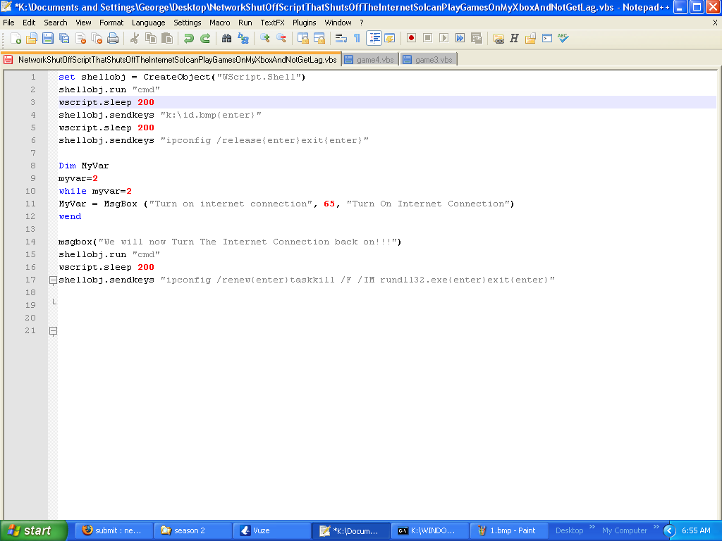Click the Print toolbar icon

tap(113, 38)
